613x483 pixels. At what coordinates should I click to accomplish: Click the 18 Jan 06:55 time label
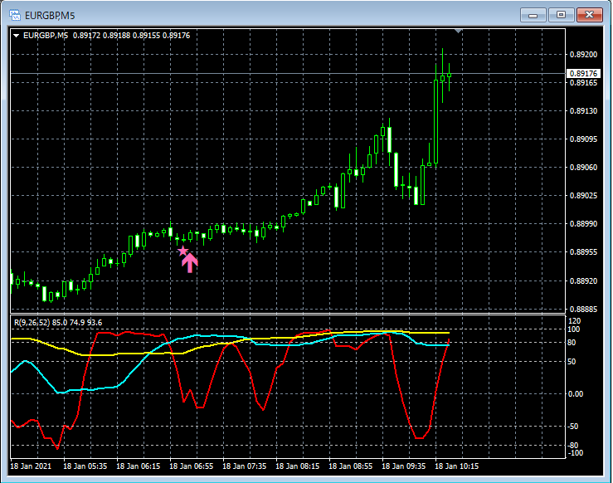point(191,466)
